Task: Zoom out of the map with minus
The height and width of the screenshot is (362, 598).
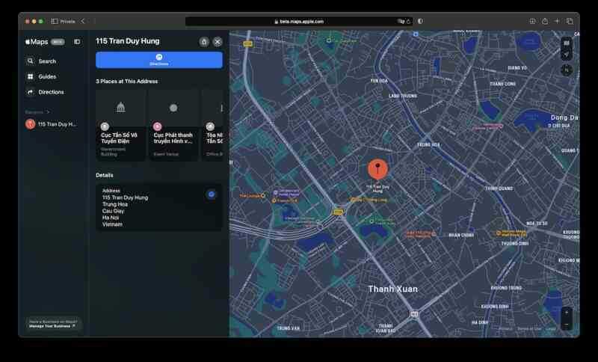Action: coord(567,324)
